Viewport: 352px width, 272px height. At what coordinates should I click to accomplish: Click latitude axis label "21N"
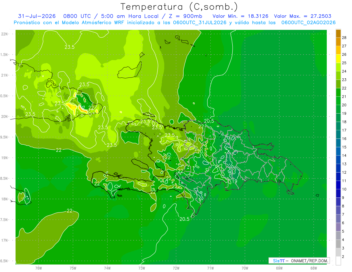coord(5,75)
